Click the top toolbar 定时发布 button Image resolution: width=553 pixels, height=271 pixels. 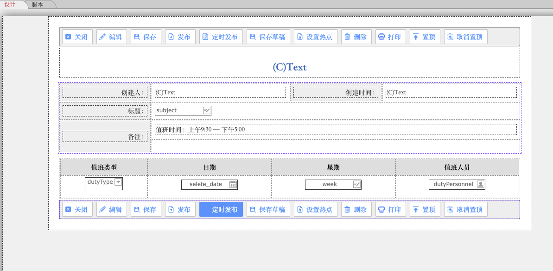click(221, 37)
